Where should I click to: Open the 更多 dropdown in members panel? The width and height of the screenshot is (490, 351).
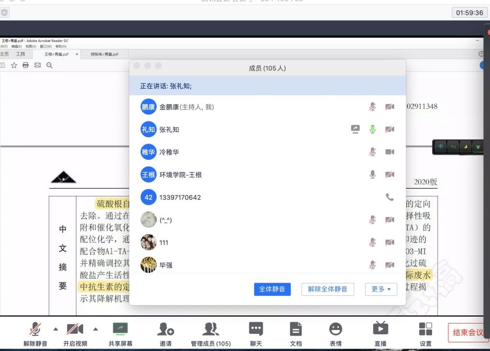click(381, 289)
